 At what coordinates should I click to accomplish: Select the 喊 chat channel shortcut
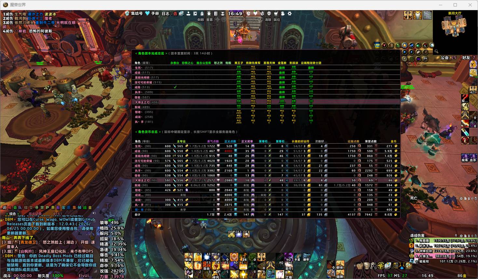click(x=9, y=207)
